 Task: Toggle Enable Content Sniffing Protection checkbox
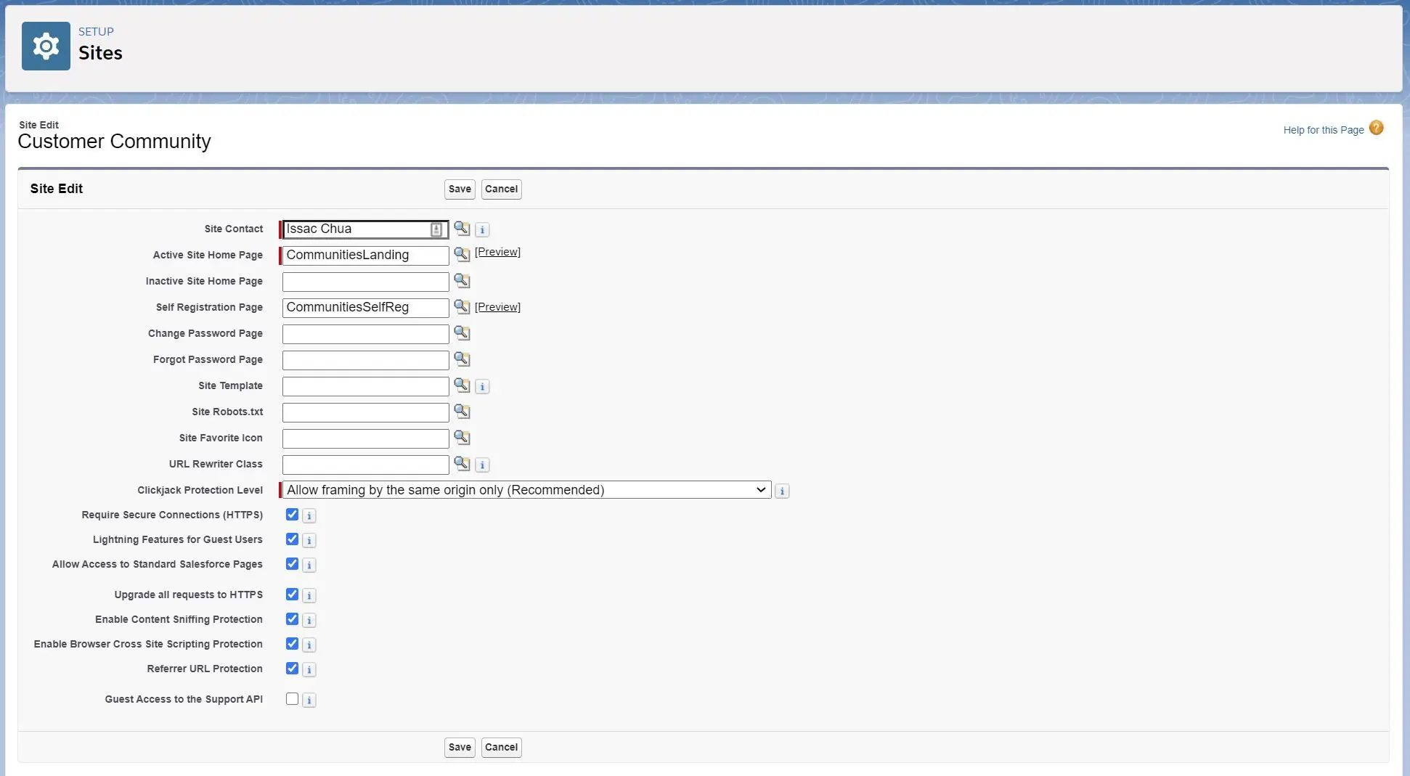pos(292,619)
